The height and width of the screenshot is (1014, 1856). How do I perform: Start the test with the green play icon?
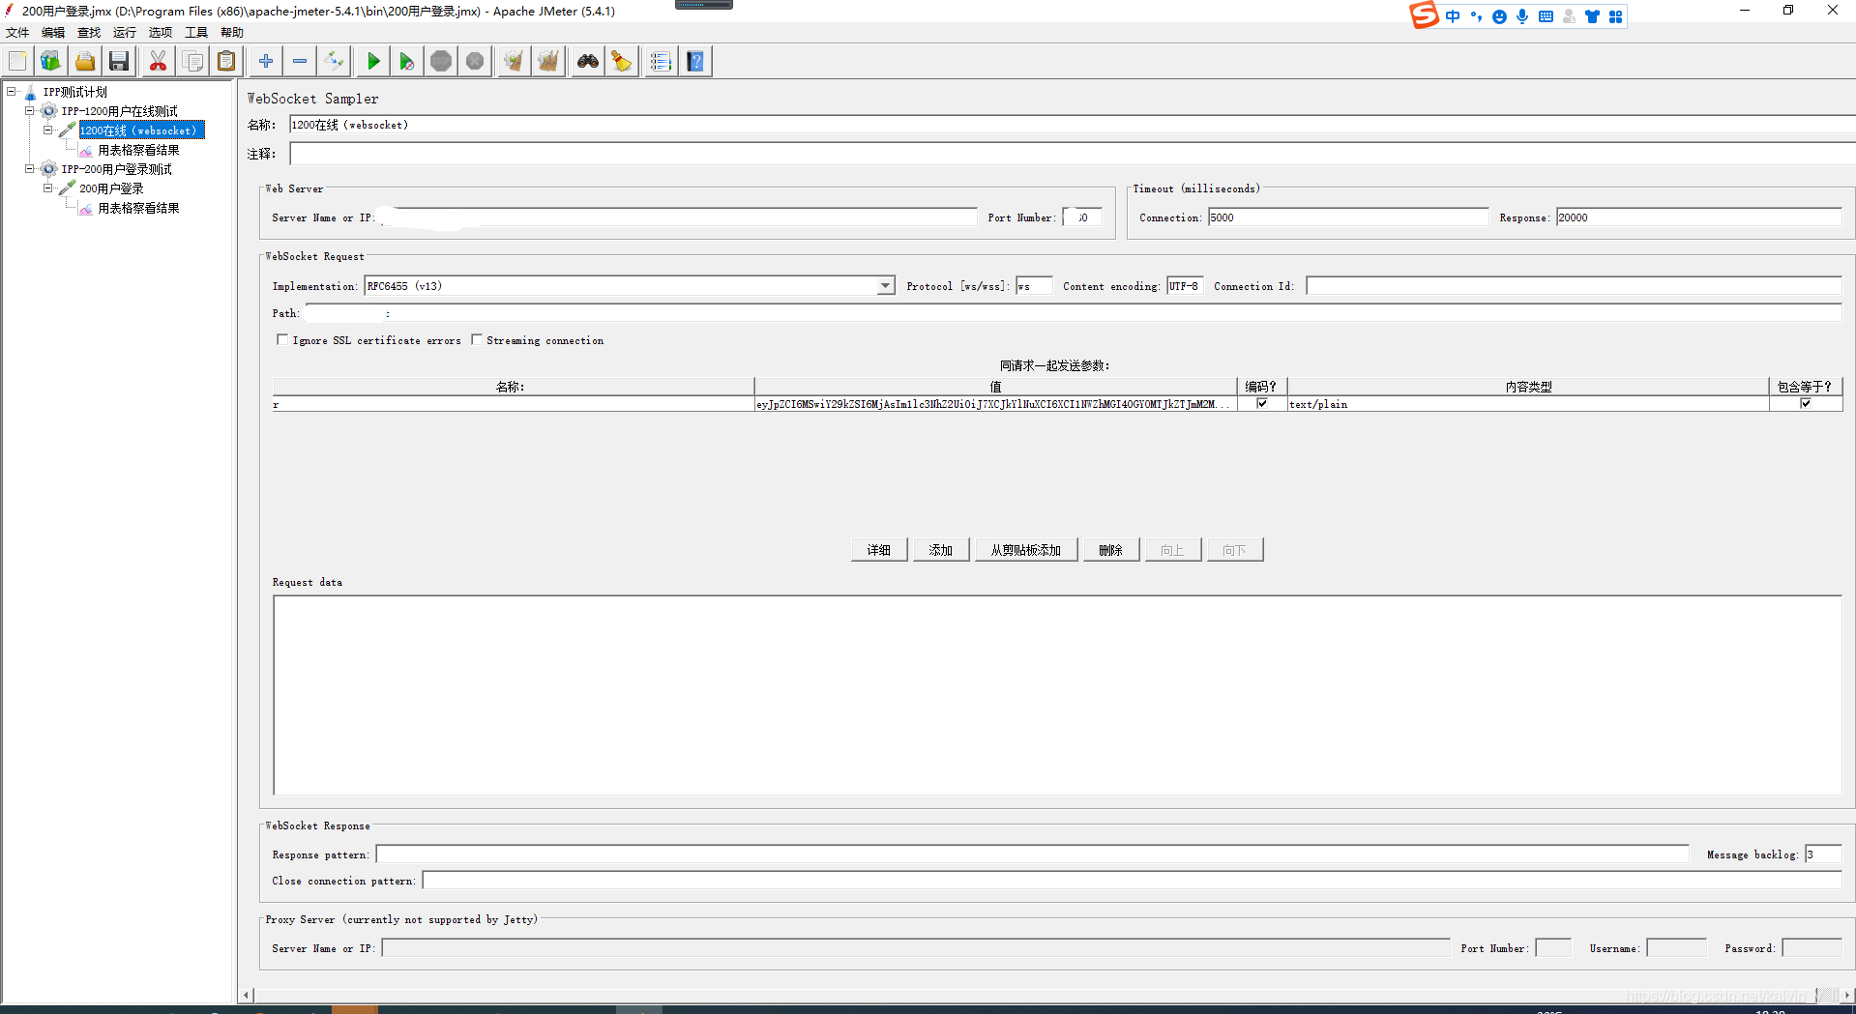pos(373,62)
